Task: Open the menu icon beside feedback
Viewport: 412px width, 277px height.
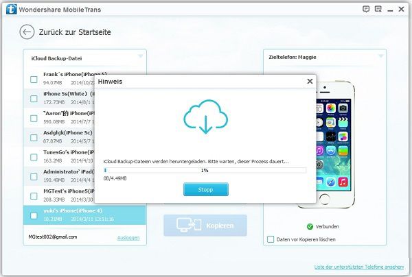Action: pos(378,9)
